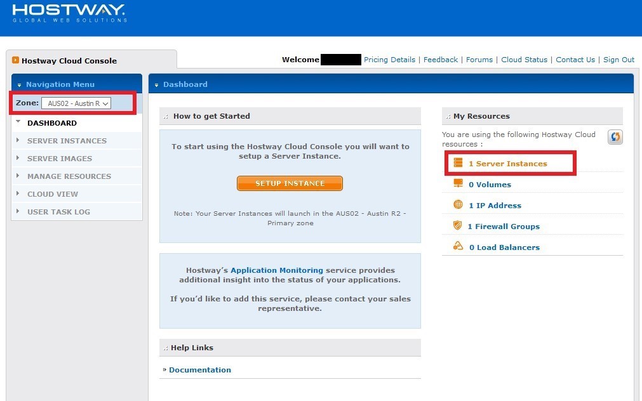Click the 1 IP Address link
642x401 pixels.
(495, 206)
